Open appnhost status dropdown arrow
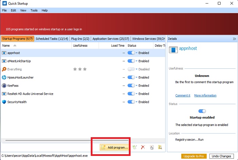The height and width of the screenshot is (160, 238). click(x=136, y=53)
